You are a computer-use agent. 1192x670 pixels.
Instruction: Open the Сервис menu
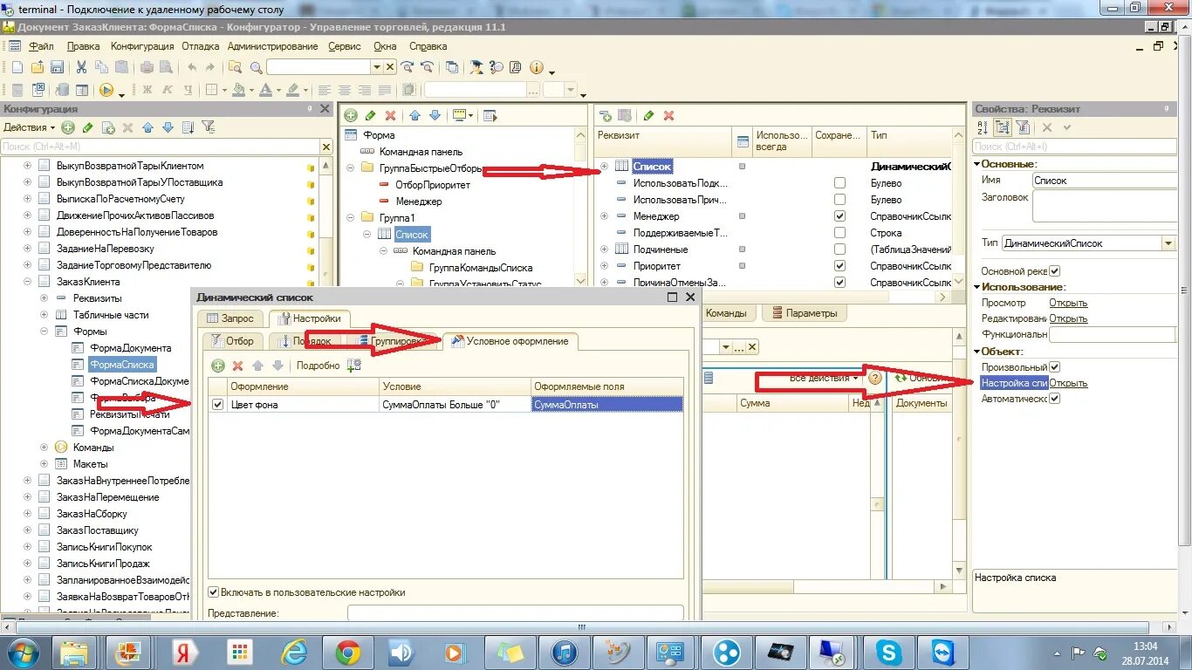(x=345, y=46)
